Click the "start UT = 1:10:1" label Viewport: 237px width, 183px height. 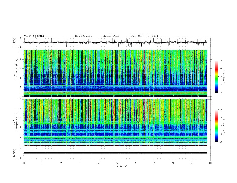tap(145, 36)
